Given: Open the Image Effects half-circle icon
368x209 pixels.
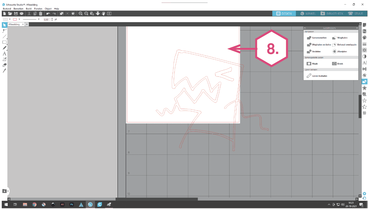Looking at the screenshot, I should (365, 56).
